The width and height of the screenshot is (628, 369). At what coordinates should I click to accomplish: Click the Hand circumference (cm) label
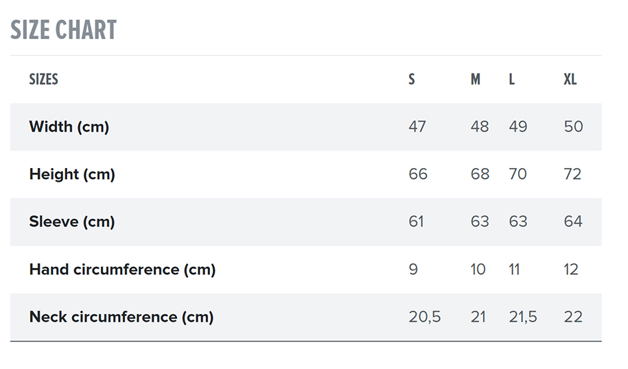(x=122, y=270)
